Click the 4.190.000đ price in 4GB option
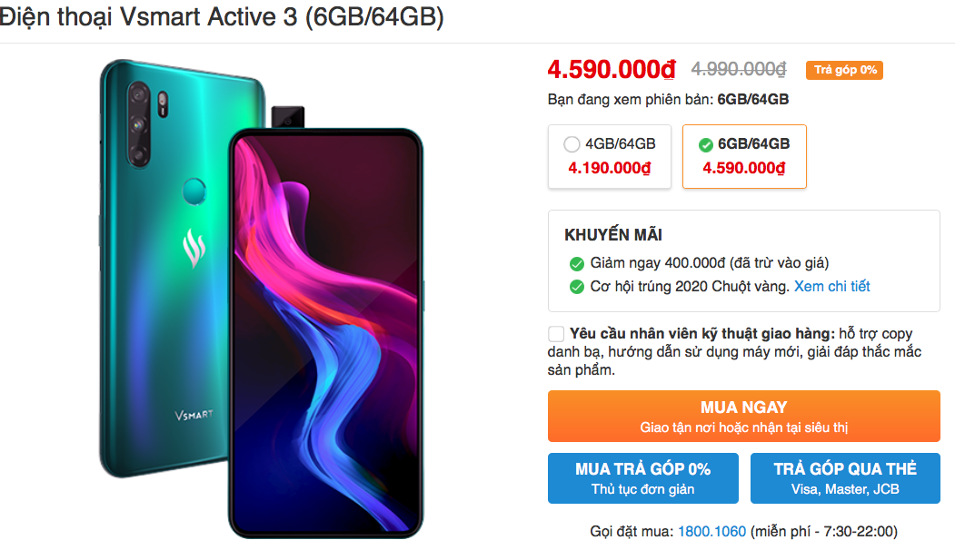Screen dimensions: 955x550 (x=609, y=168)
